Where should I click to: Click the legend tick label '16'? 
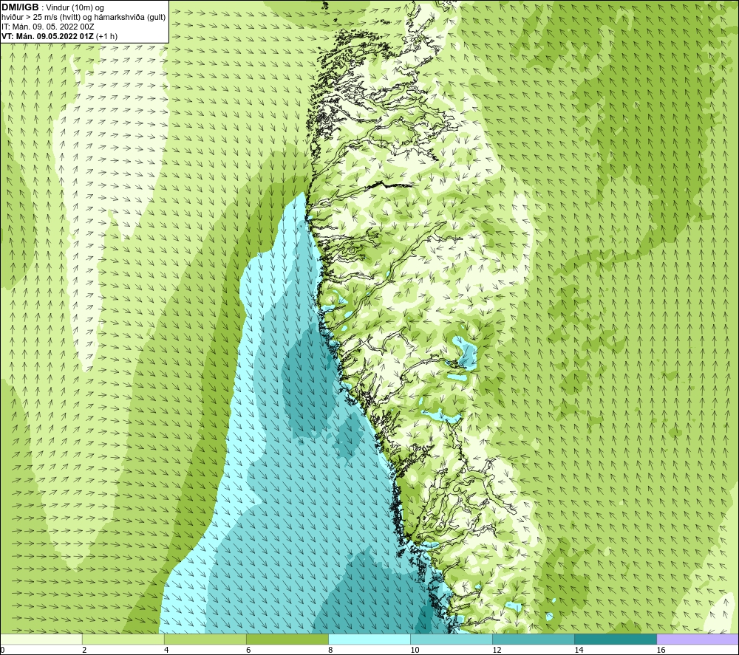[x=661, y=650]
